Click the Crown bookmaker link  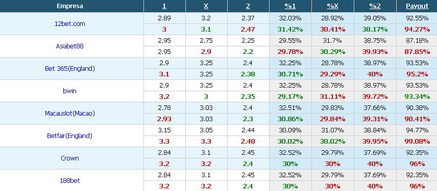coord(69,158)
